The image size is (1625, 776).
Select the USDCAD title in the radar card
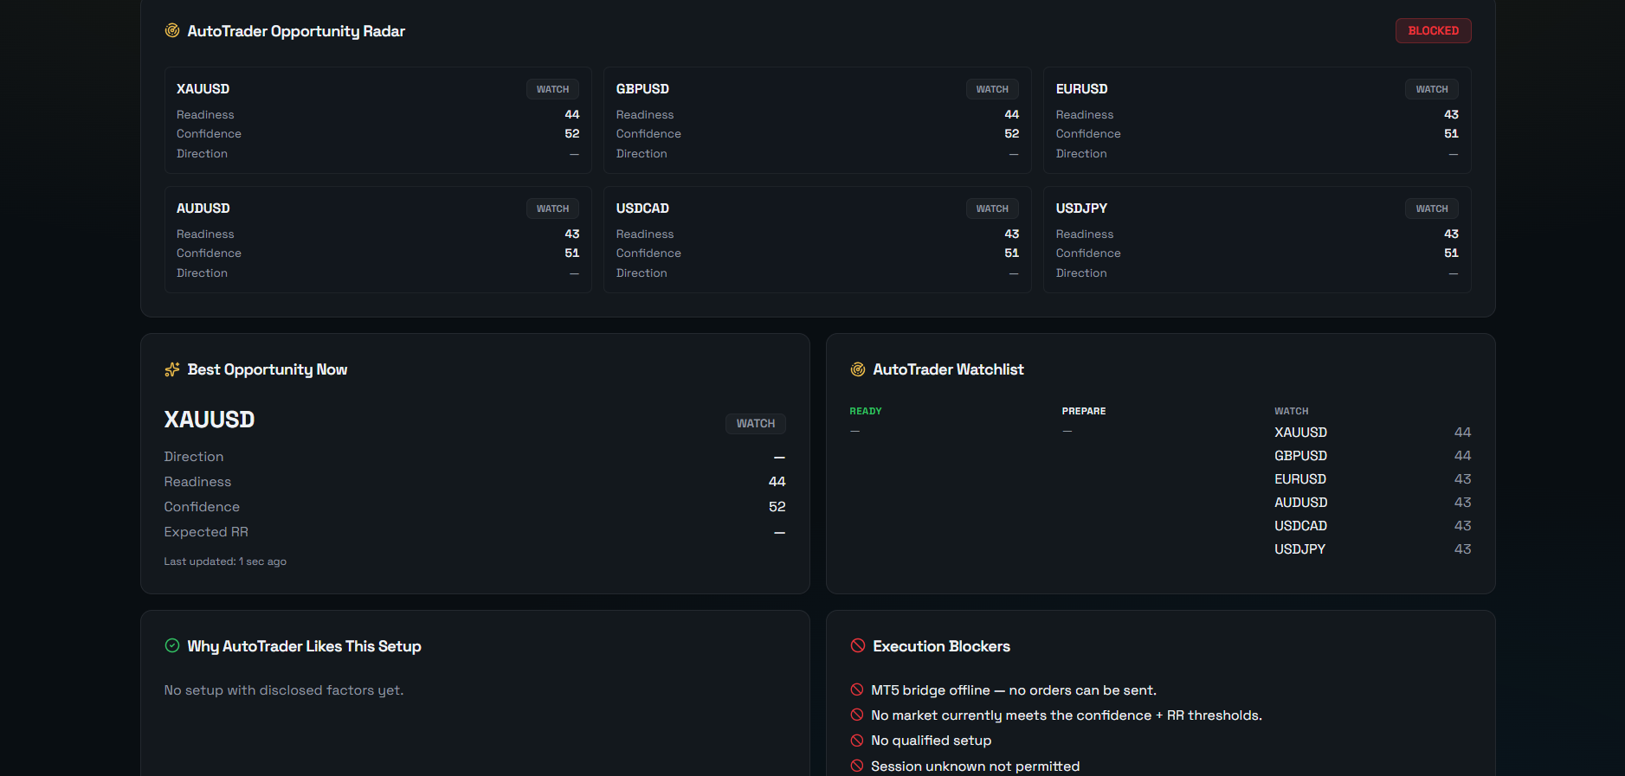(642, 208)
